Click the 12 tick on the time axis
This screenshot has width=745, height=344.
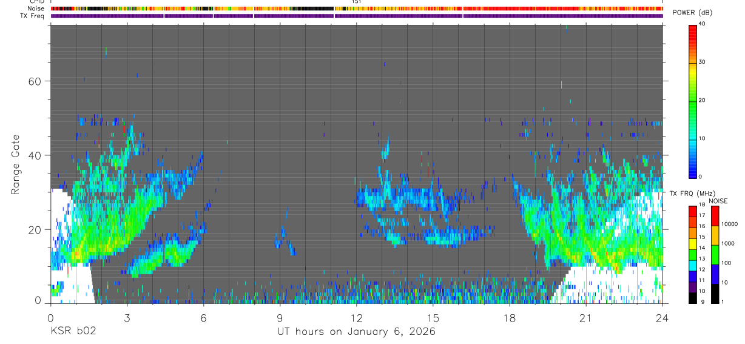click(356, 317)
